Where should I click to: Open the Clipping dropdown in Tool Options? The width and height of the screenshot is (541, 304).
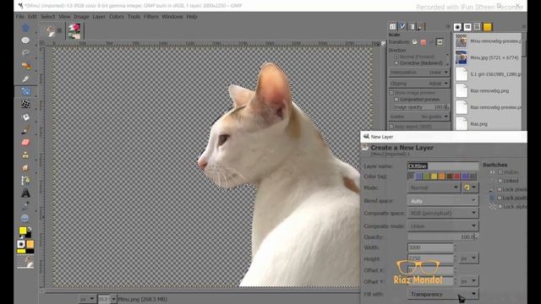click(419, 84)
